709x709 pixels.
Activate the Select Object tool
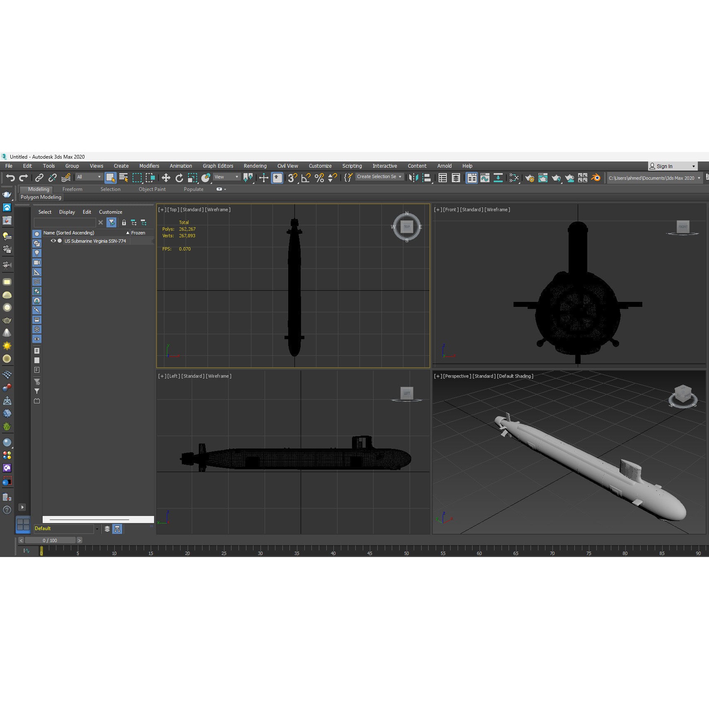[110, 178]
